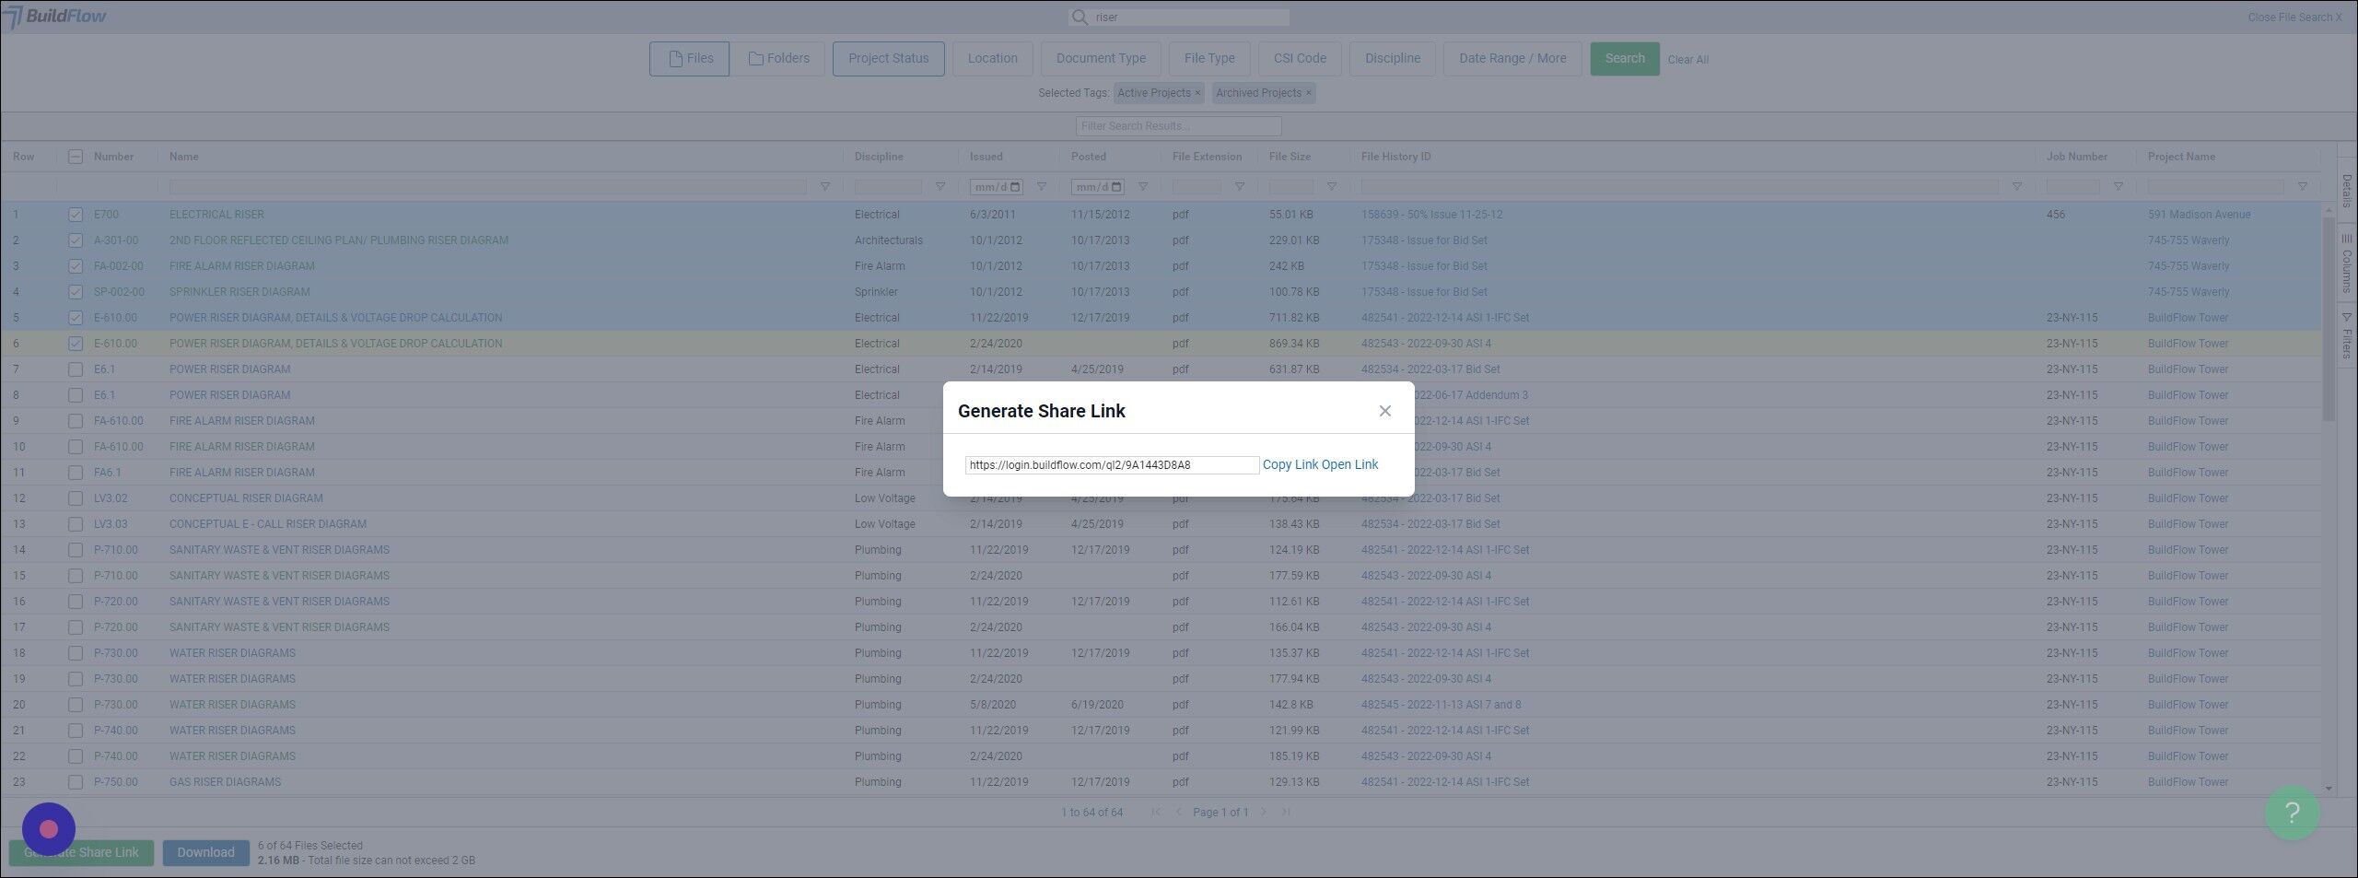This screenshot has height=878, width=2358.
Task: Uncheck the E700 Electrical Riser row
Action: (76, 215)
